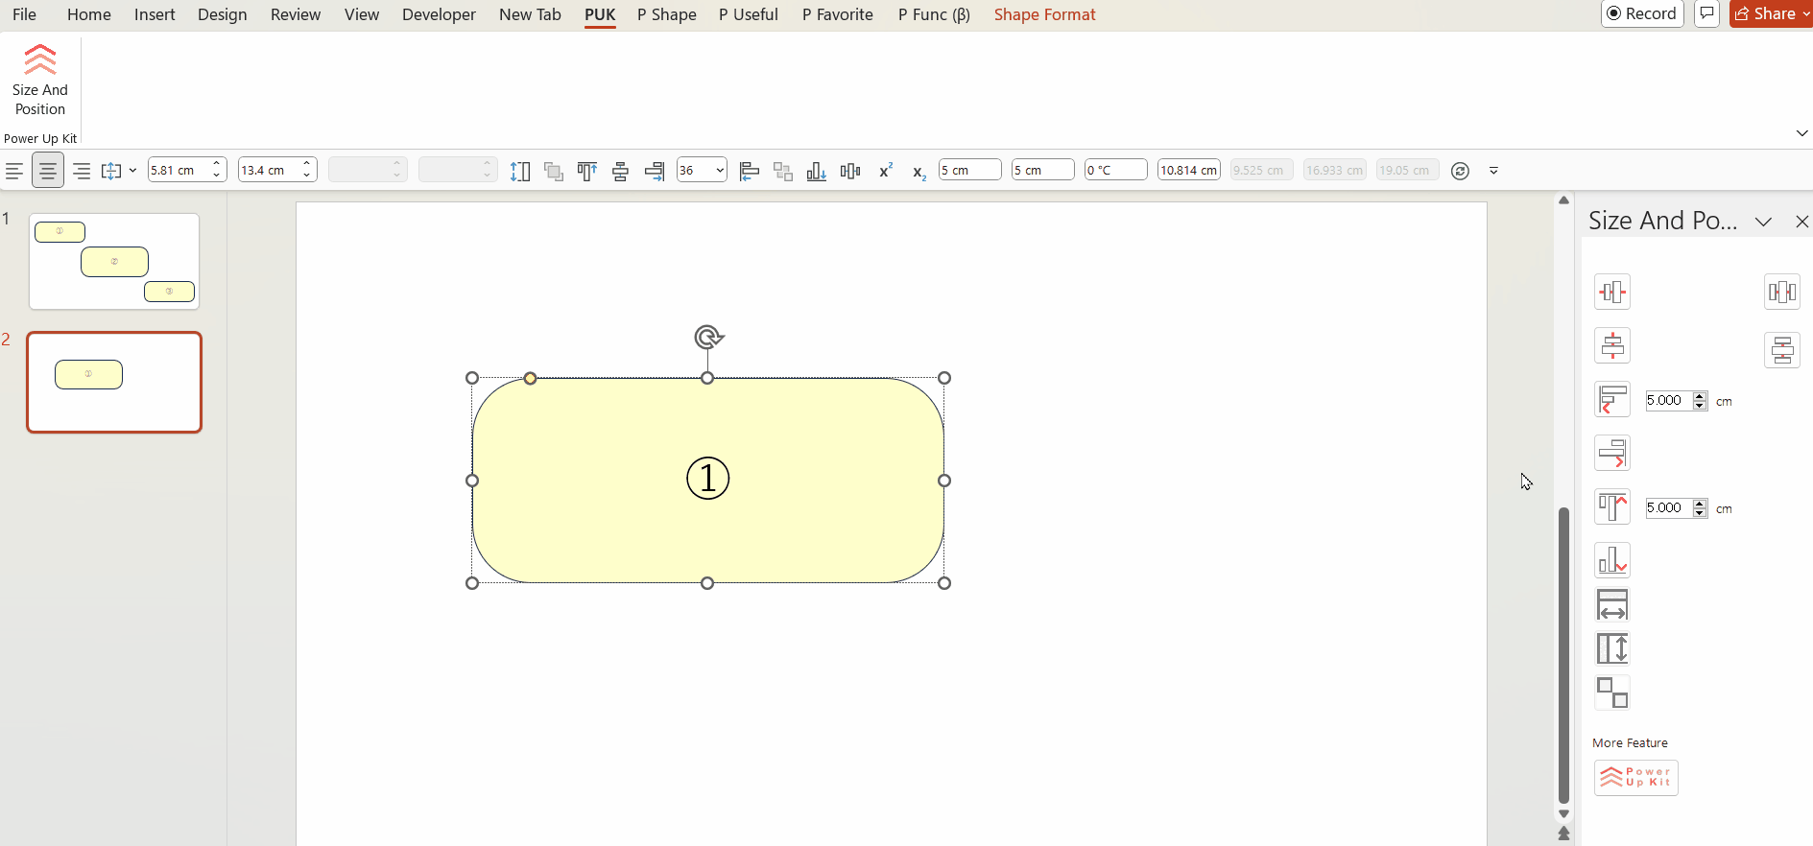
Task: Click the Size And Position ribbon button
Action: pos(40,80)
